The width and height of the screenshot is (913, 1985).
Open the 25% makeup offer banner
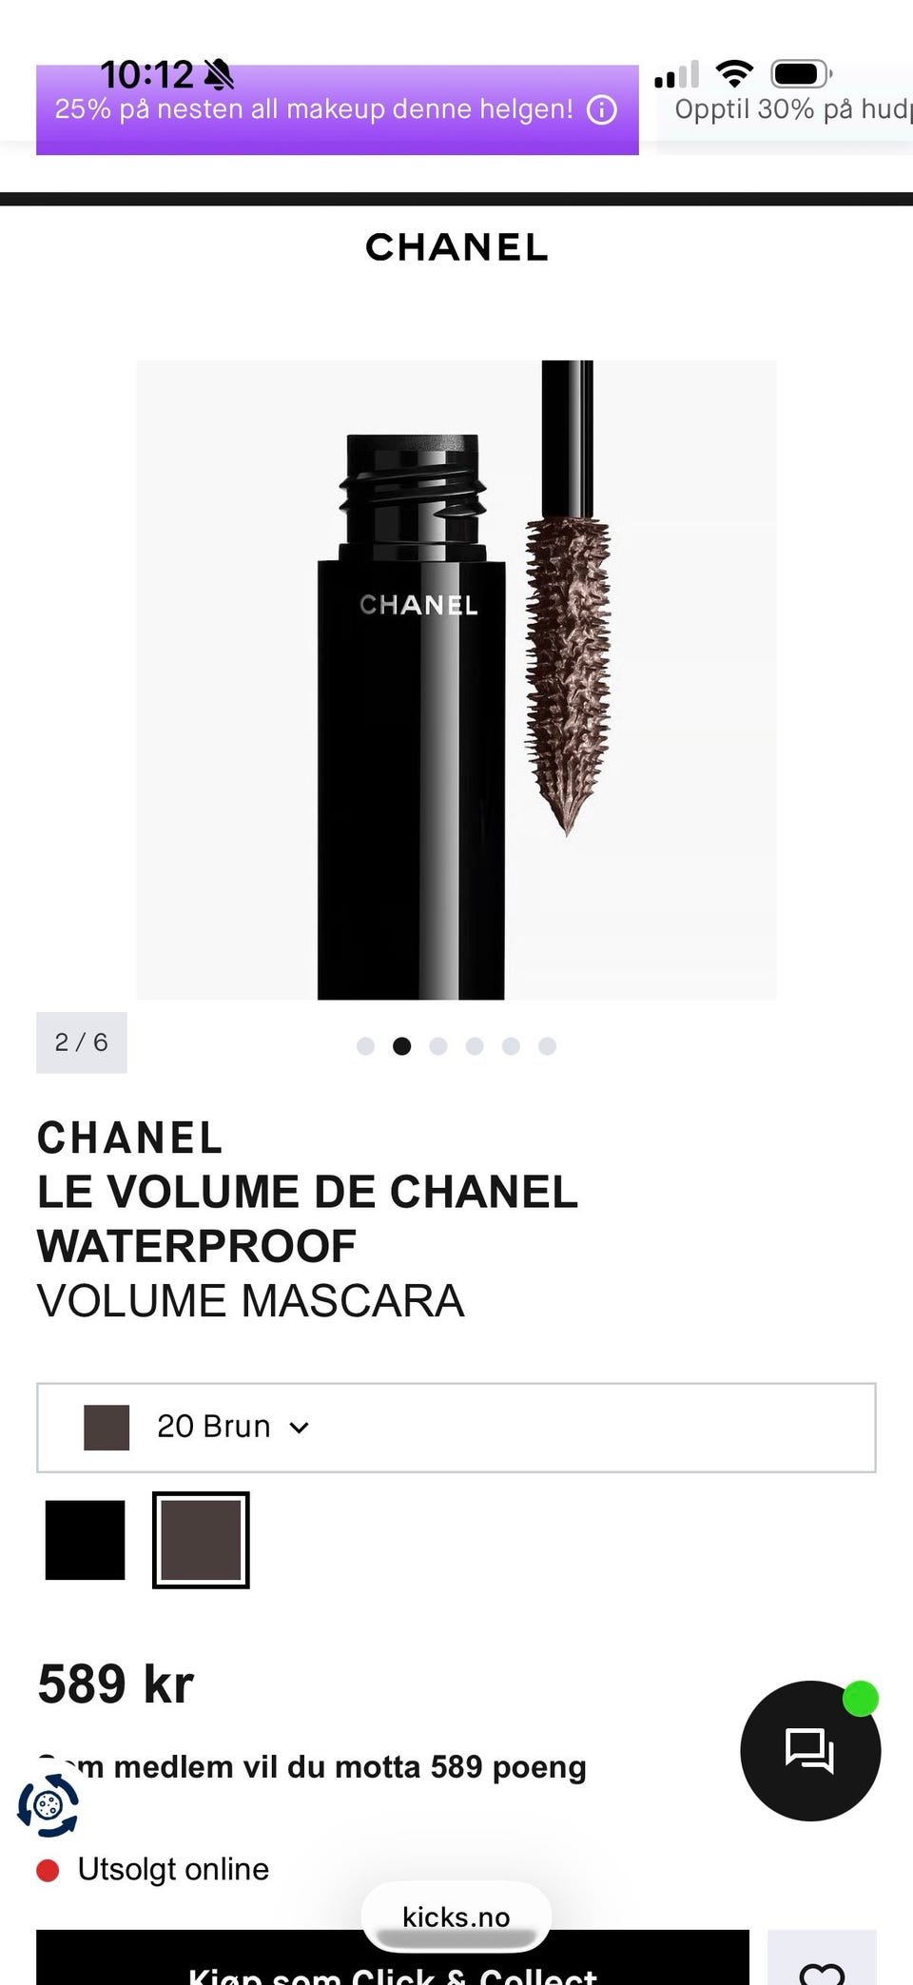click(338, 109)
